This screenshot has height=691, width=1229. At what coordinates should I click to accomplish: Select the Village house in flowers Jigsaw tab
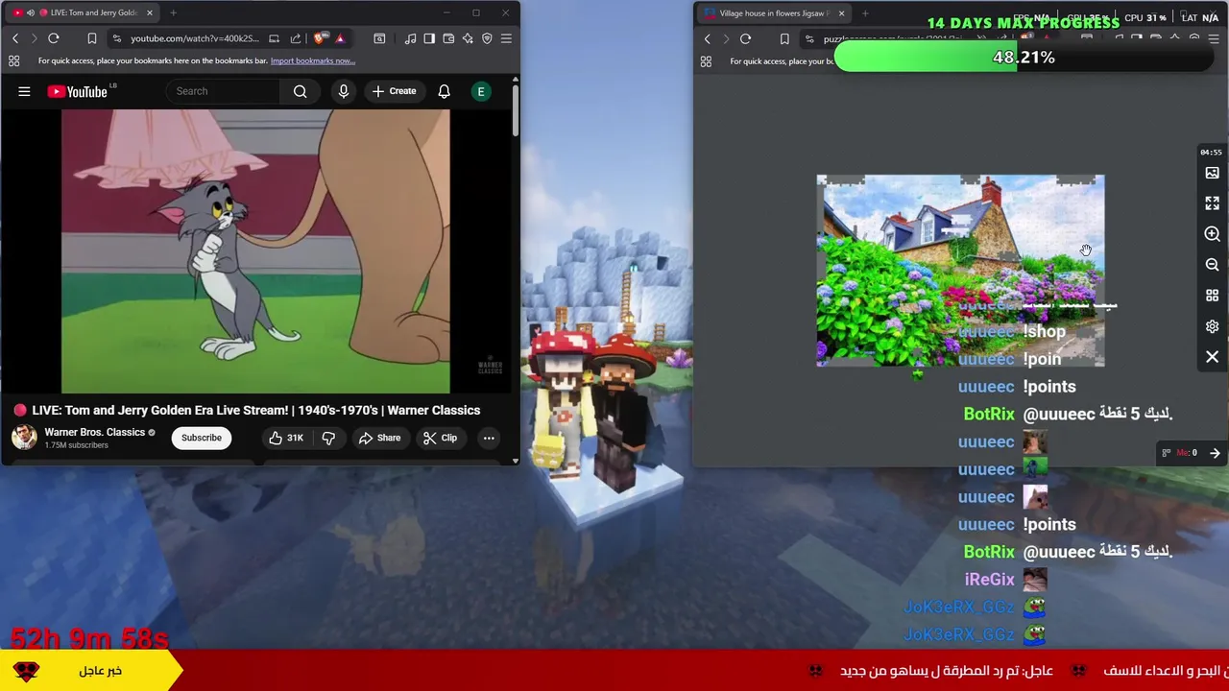pyautogui.click(x=774, y=13)
